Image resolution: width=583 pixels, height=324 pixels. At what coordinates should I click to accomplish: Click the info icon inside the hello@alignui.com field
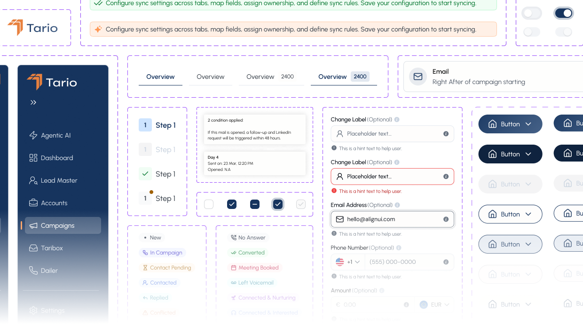[x=446, y=219]
